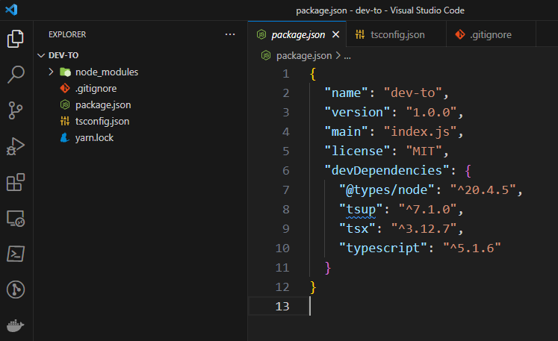Image resolution: width=558 pixels, height=341 pixels.
Task: Open Explorer's more actions menu
Action: (229, 34)
